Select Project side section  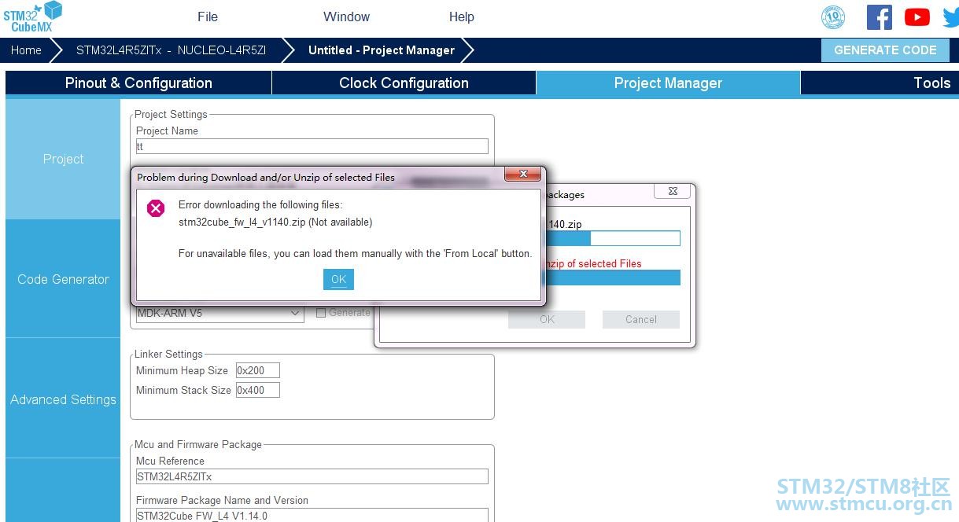(x=63, y=159)
